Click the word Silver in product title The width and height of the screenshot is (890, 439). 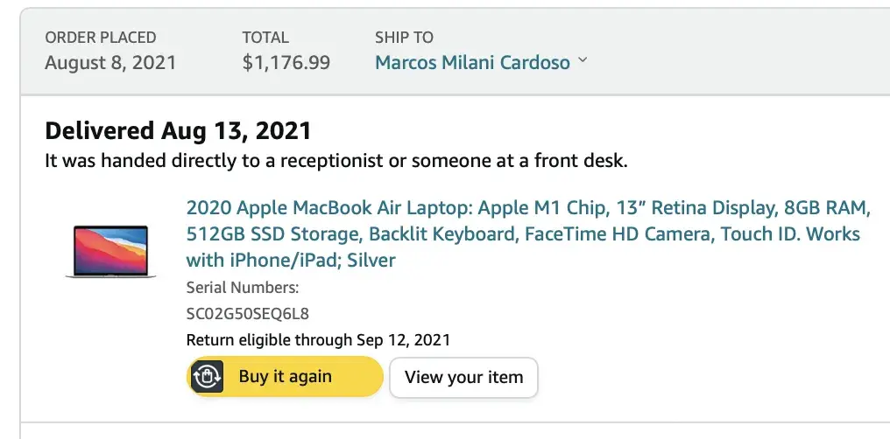tap(372, 261)
